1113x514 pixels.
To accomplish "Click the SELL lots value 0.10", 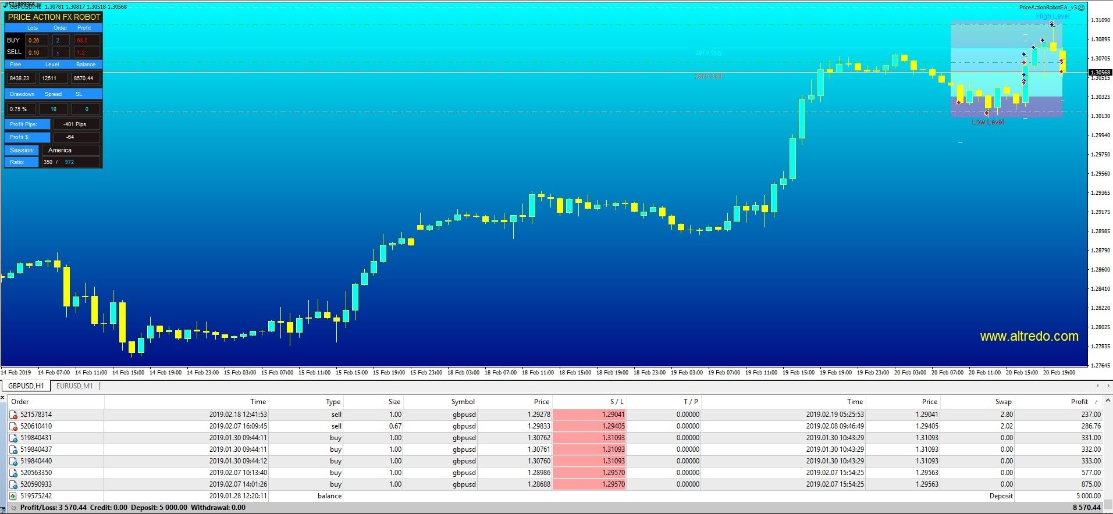I will click(x=35, y=52).
